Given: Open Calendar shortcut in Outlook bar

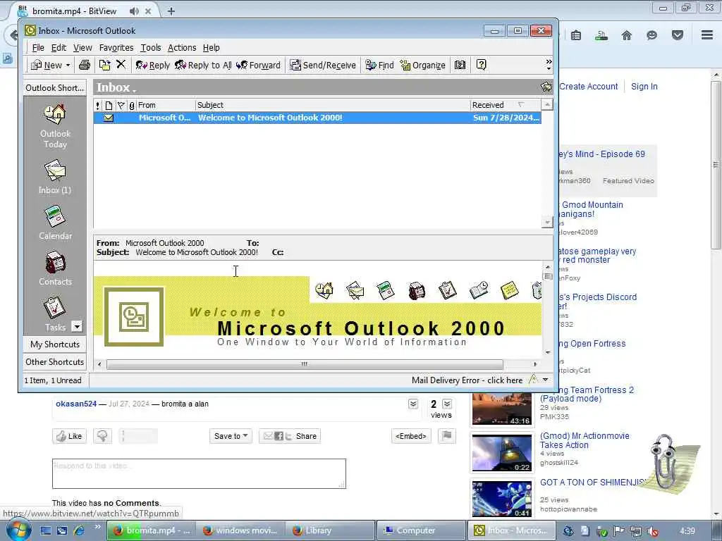Looking at the screenshot, I should click(55, 223).
